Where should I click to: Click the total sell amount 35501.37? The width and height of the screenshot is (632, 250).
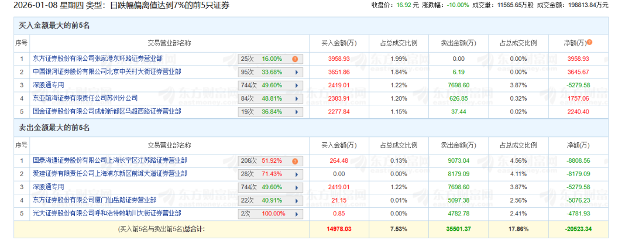point(458,229)
